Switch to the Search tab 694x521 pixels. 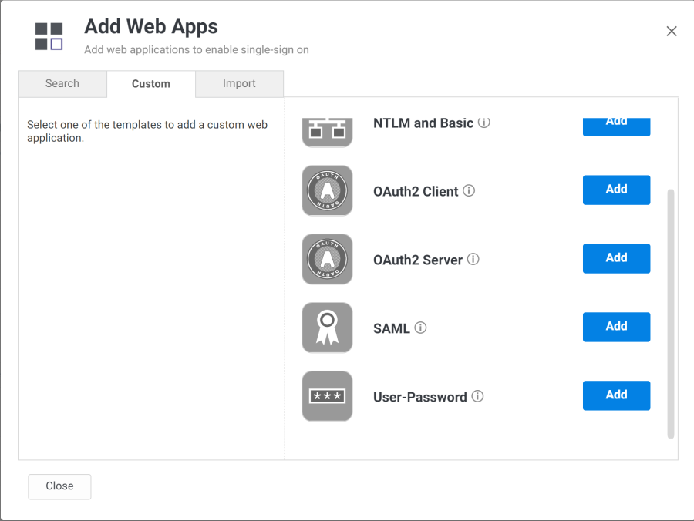coord(62,84)
